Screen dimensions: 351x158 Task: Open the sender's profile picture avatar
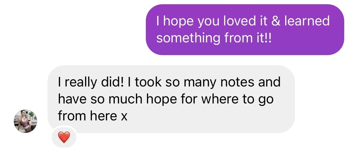tap(25, 121)
